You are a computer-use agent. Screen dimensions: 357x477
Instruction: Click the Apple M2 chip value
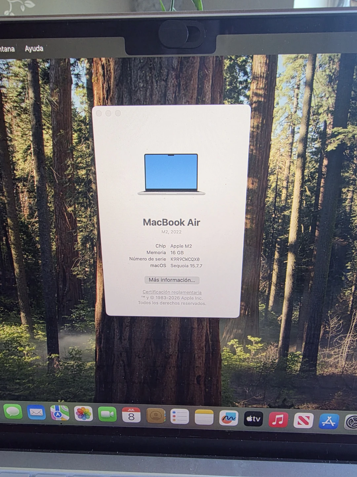pyautogui.click(x=181, y=246)
